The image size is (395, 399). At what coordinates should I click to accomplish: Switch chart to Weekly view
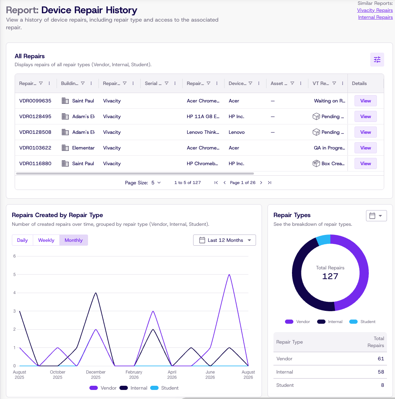pos(46,240)
